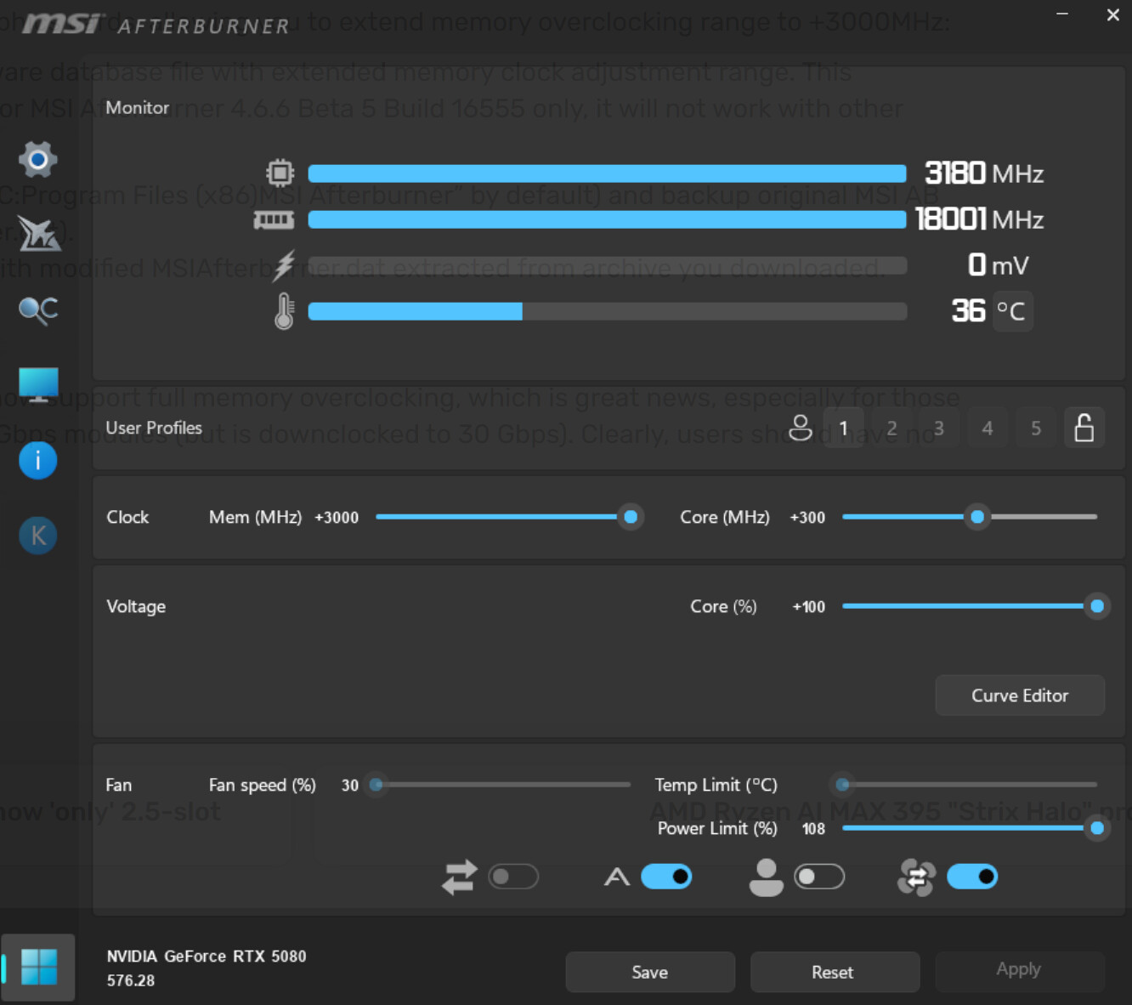Click the GPU core clock chip icon
Viewport: 1132px width, 1005px height.
[280, 173]
